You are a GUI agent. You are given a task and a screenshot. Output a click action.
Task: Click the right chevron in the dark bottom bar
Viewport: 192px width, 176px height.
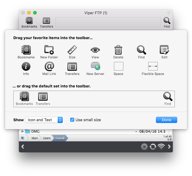click(169, 147)
